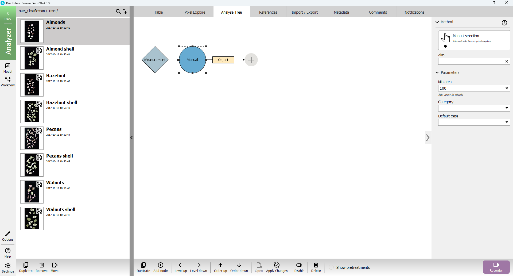Open the Default class dropdown
This screenshot has width=513, height=276.
point(474,122)
